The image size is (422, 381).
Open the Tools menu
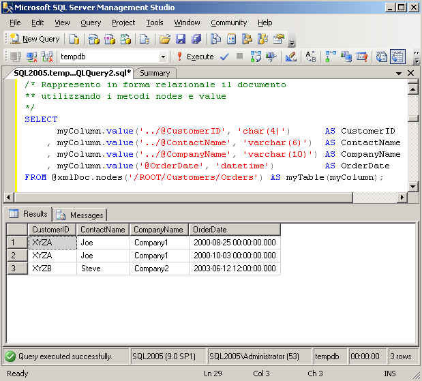pos(155,23)
